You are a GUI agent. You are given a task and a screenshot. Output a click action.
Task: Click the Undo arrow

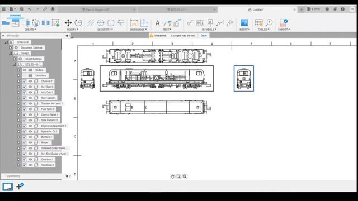click(30, 9)
